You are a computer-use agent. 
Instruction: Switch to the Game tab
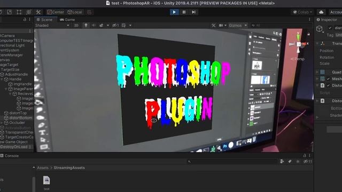(x=67, y=20)
